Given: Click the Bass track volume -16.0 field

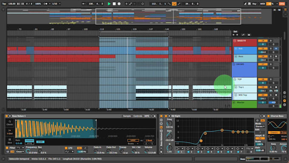Looking at the screenshot, I should click(x=263, y=60).
